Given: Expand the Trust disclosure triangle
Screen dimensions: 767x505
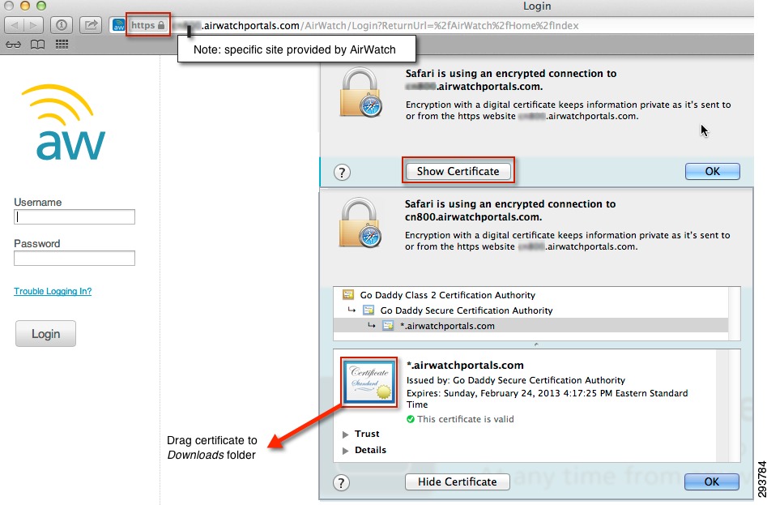Looking at the screenshot, I should click(x=345, y=434).
